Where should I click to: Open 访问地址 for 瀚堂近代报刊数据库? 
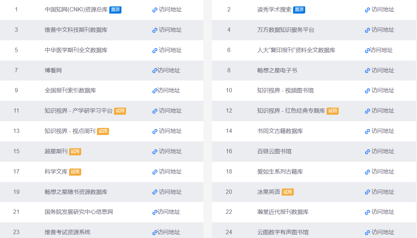tap(383, 212)
